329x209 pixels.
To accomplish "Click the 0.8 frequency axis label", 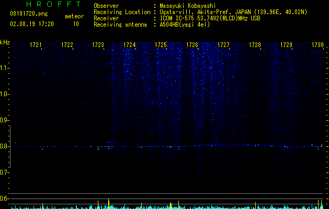I will click(4, 146).
